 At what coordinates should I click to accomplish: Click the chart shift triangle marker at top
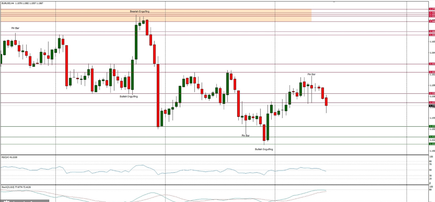tap(334, 2)
